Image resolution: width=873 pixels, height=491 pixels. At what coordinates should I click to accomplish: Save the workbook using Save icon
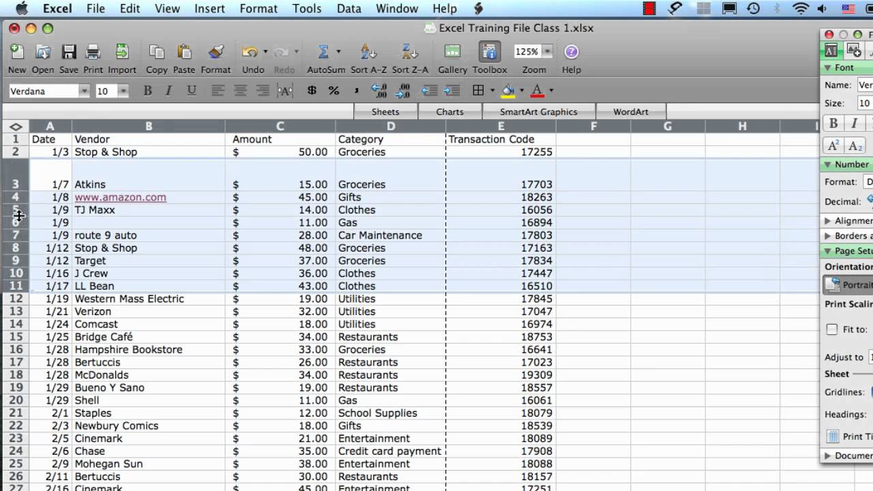coord(69,52)
